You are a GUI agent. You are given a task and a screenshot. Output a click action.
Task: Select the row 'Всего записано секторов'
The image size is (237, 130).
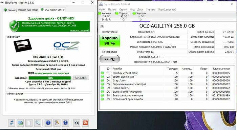pyautogui.click(x=166, y=95)
